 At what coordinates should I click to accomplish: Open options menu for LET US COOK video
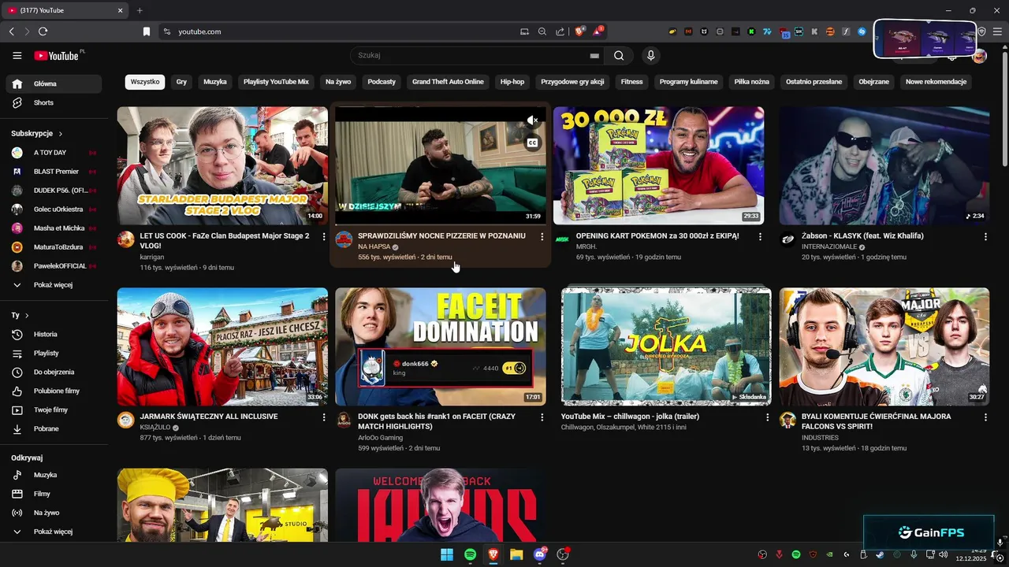323,236
